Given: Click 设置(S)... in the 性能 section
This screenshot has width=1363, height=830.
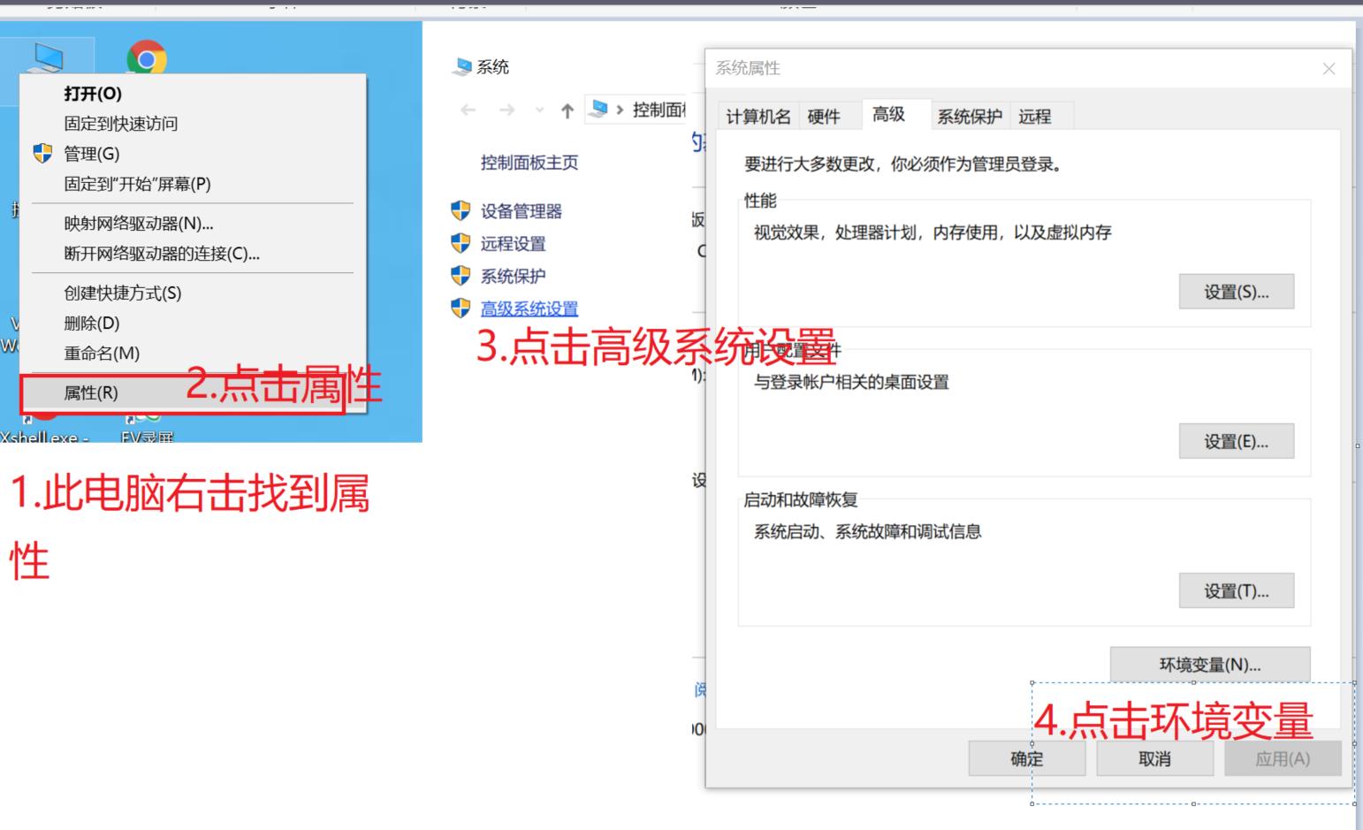Looking at the screenshot, I should (1237, 292).
